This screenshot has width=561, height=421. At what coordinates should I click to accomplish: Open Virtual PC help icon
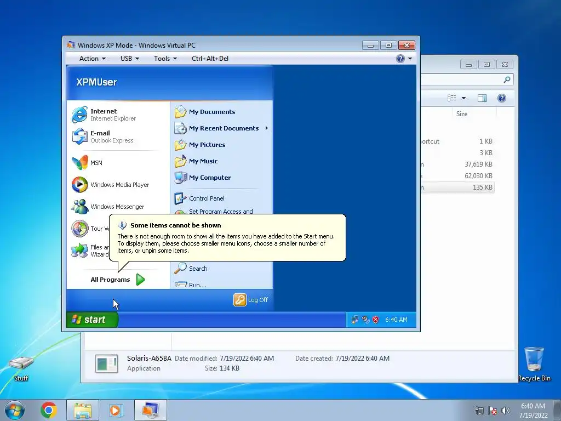click(400, 58)
